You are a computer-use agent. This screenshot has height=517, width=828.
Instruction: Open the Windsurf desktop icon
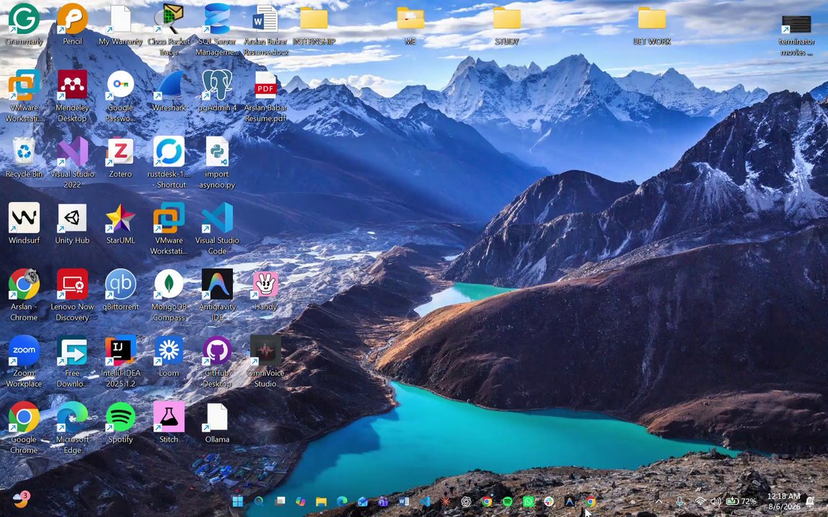[24, 218]
